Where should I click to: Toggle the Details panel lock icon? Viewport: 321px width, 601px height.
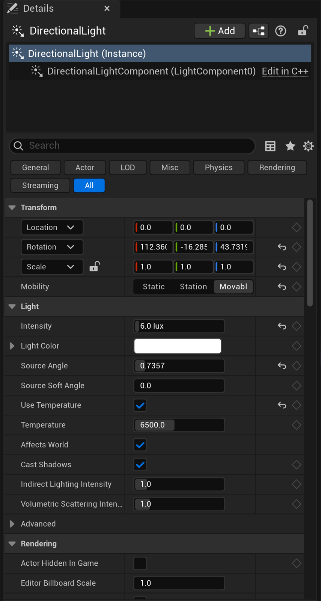(303, 30)
